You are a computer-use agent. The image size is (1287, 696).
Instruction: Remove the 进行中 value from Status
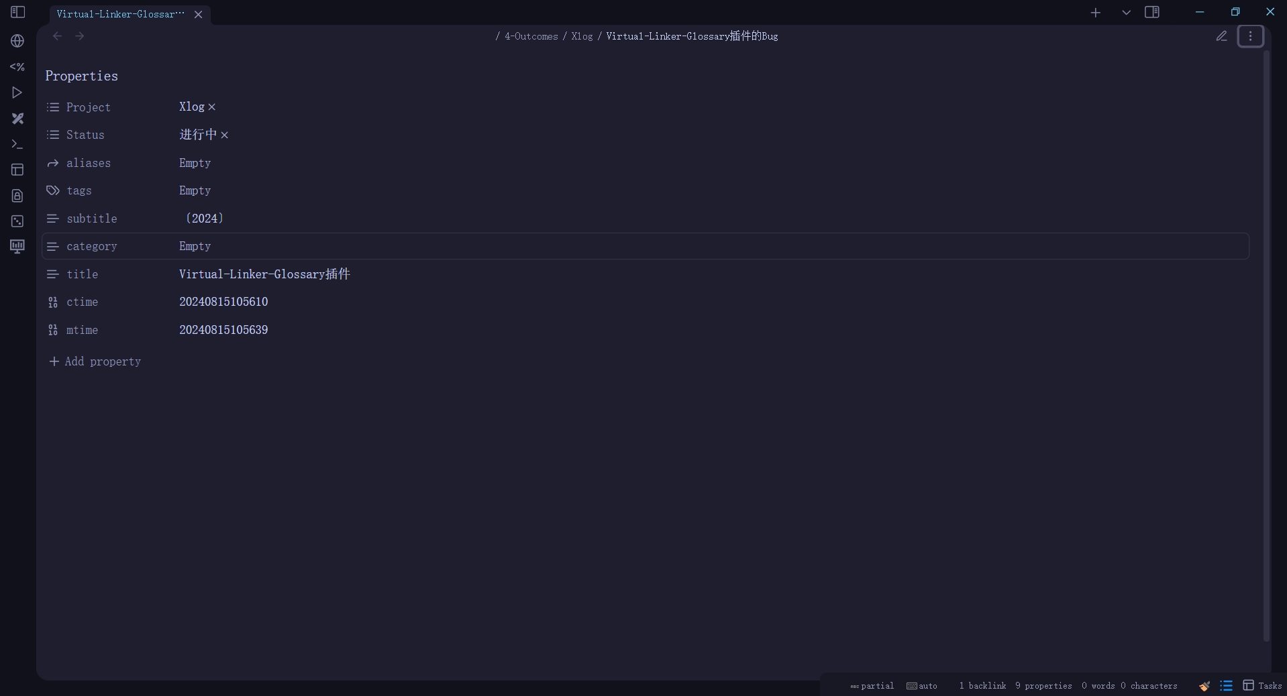point(225,135)
